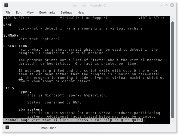Open the Settings menu
180x136 pixels.
tap(66, 12)
